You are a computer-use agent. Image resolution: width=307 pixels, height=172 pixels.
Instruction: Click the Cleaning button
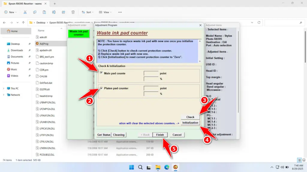tap(119, 135)
